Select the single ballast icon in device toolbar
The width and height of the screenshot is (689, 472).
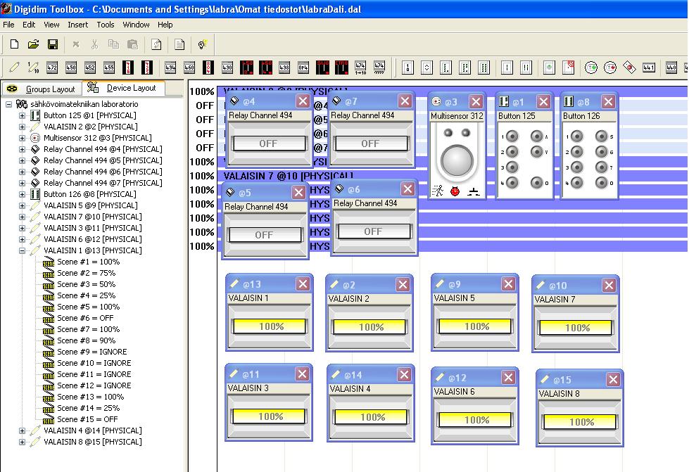point(14,68)
